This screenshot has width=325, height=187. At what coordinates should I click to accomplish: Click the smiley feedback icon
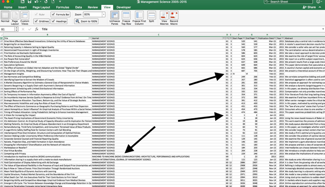(x=318, y=2)
